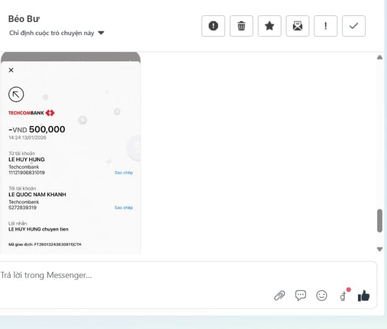Star this conversation with Béo Bư

269,26
